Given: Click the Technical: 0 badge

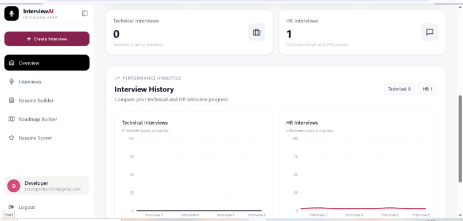Looking at the screenshot, I should (x=399, y=89).
